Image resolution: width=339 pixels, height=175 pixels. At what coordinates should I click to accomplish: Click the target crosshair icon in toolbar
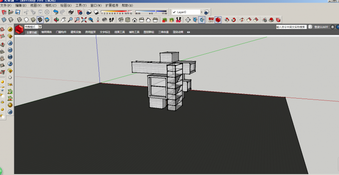(188, 20)
